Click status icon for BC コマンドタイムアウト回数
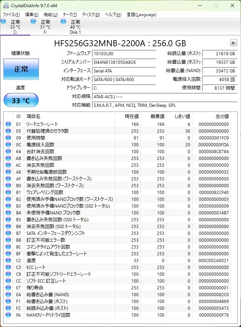 click(x=8, y=247)
